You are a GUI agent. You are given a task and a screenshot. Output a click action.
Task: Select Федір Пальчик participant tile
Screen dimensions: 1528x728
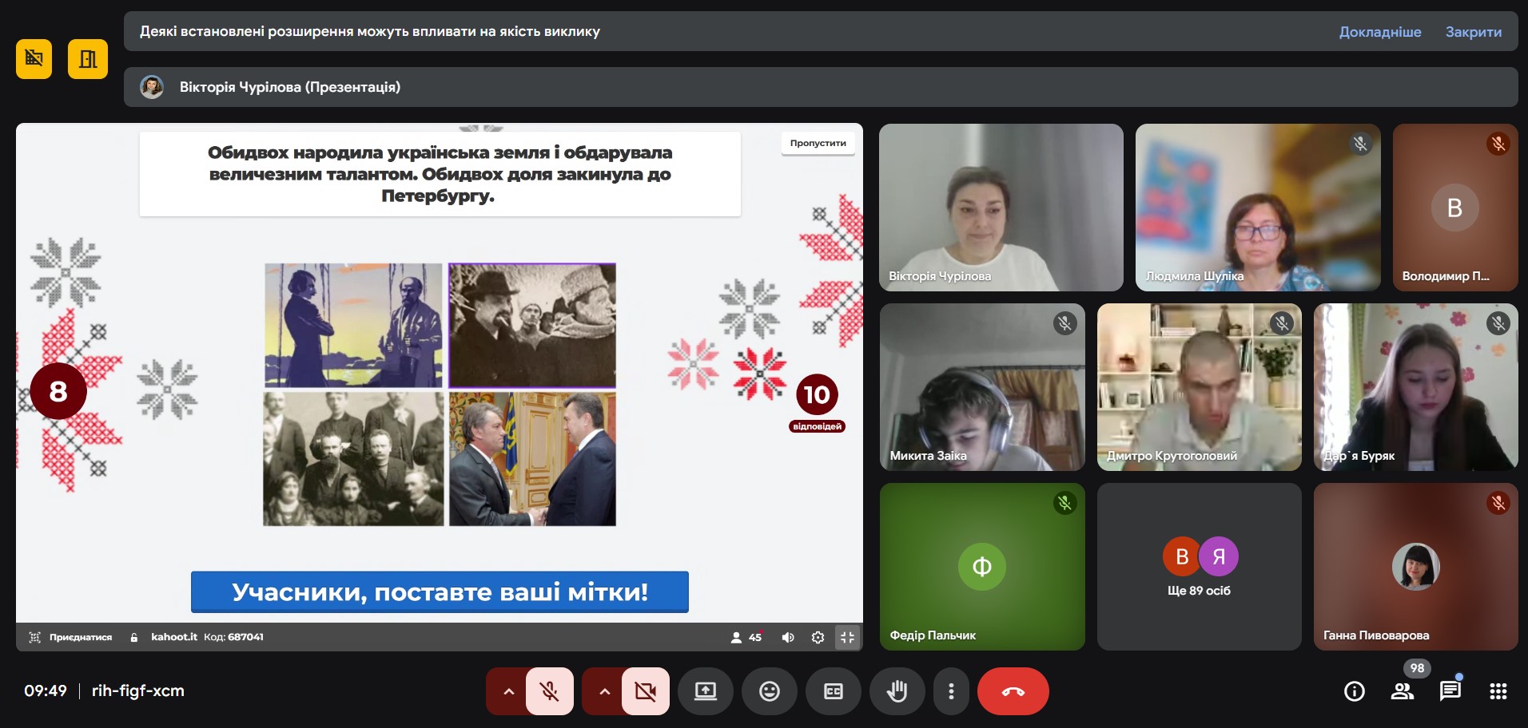(x=982, y=567)
